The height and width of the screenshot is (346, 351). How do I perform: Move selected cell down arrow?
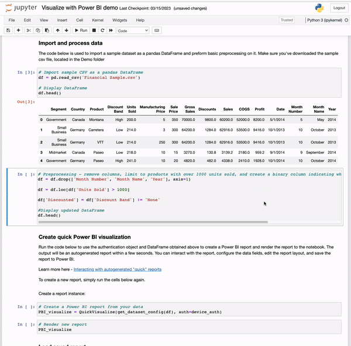pyautogui.click(x=67, y=30)
